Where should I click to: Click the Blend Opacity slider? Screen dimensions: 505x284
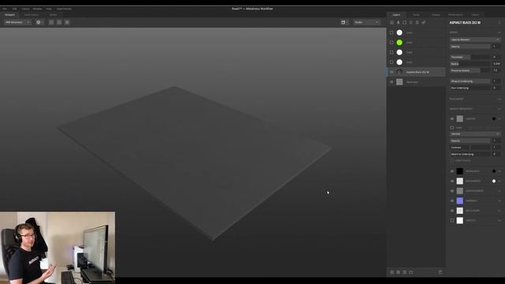470,47
